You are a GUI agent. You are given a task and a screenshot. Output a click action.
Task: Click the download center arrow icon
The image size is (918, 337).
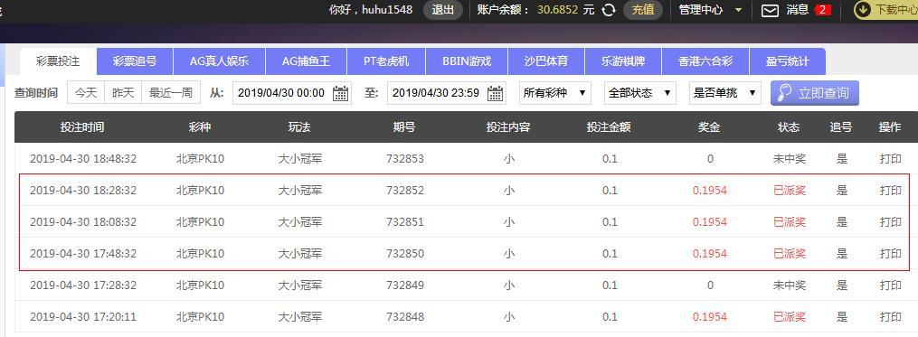click(x=863, y=10)
